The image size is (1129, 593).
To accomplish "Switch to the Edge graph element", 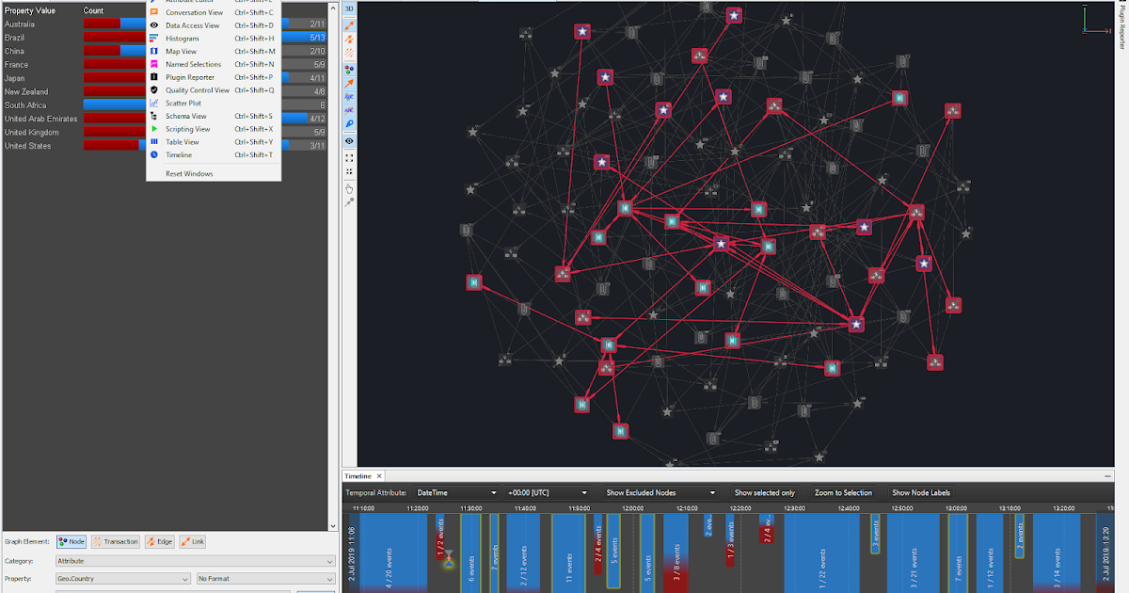I will tap(158, 541).
